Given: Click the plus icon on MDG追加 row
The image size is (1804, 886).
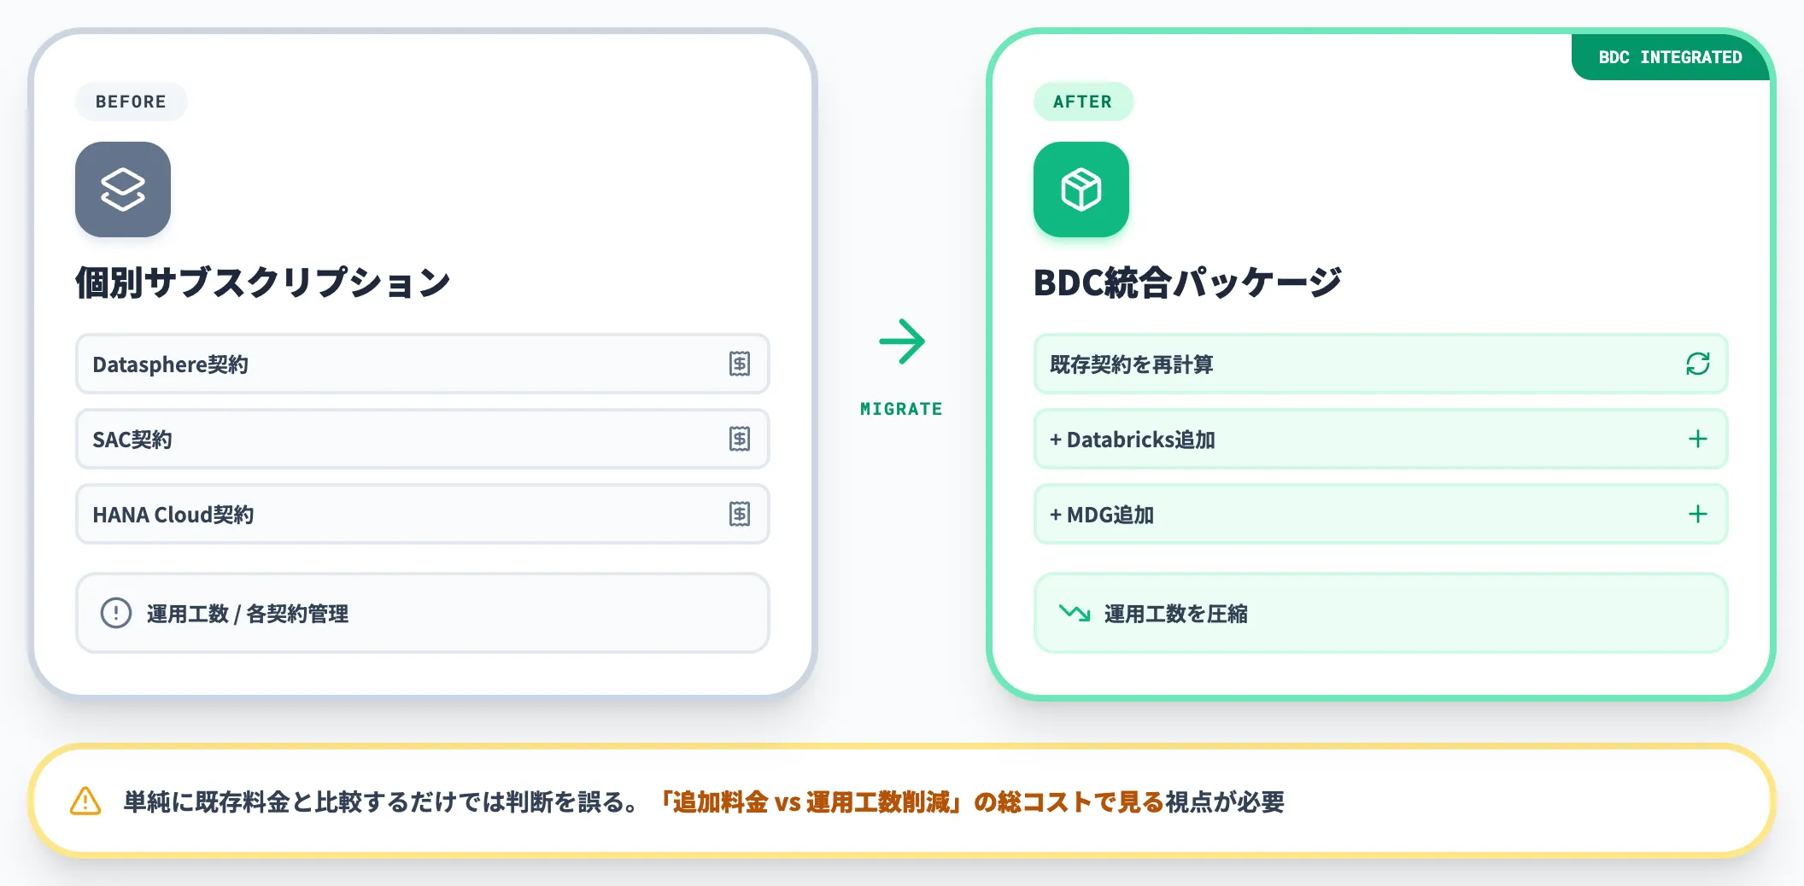Looking at the screenshot, I should pyautogui.click(x=1698, y=515).
